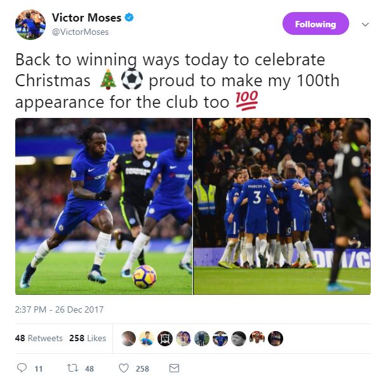This screenshot has width=386, height=390.
Task: Toggle the Following button
Action: pos(315,24)
